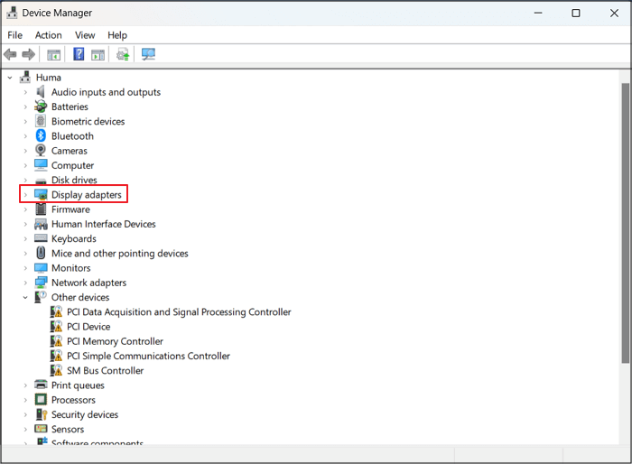Click the Sensors category icon
Image resolution: width=632 pixels, height=464 pixels.
coord(41,429)
